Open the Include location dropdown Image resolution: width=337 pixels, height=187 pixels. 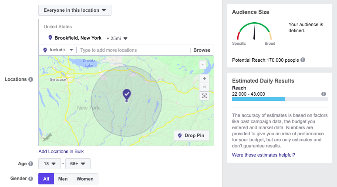(x=58, y=50)
